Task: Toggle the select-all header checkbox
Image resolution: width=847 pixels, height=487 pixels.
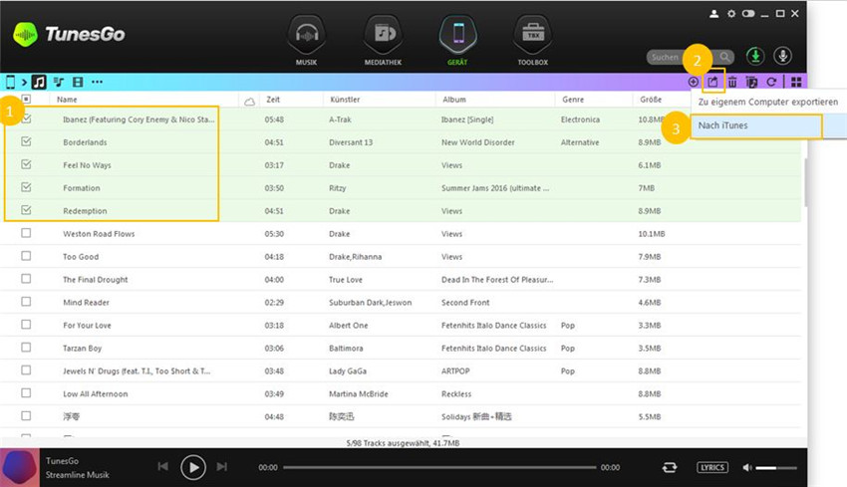Action: pos(26,99)
